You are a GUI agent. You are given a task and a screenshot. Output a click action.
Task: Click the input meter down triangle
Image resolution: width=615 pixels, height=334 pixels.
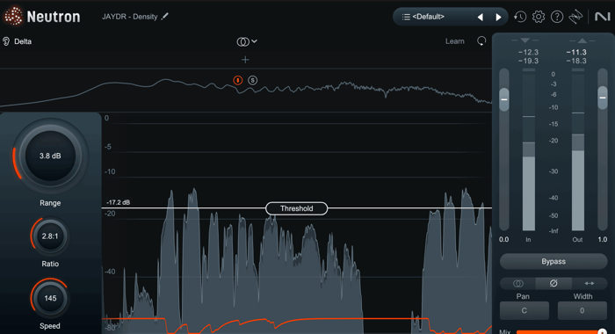pyautogui.click(x=525, y=40)
